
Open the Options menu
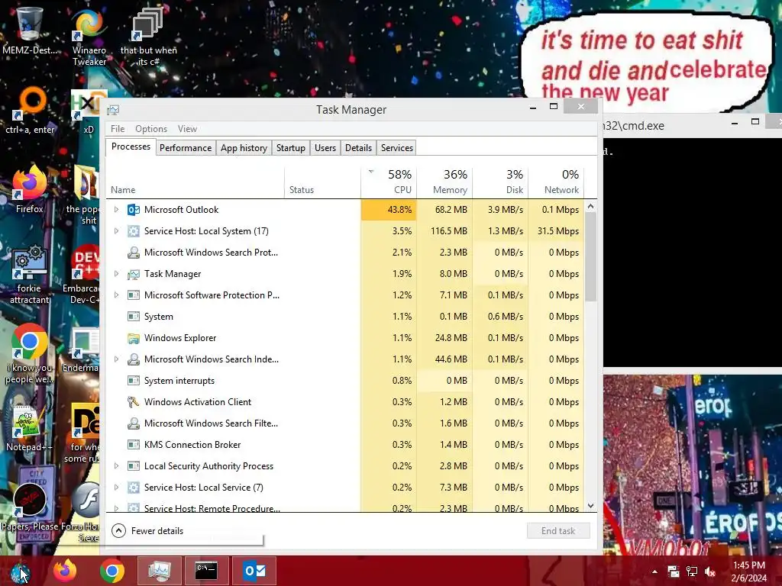tap(151, 129)
